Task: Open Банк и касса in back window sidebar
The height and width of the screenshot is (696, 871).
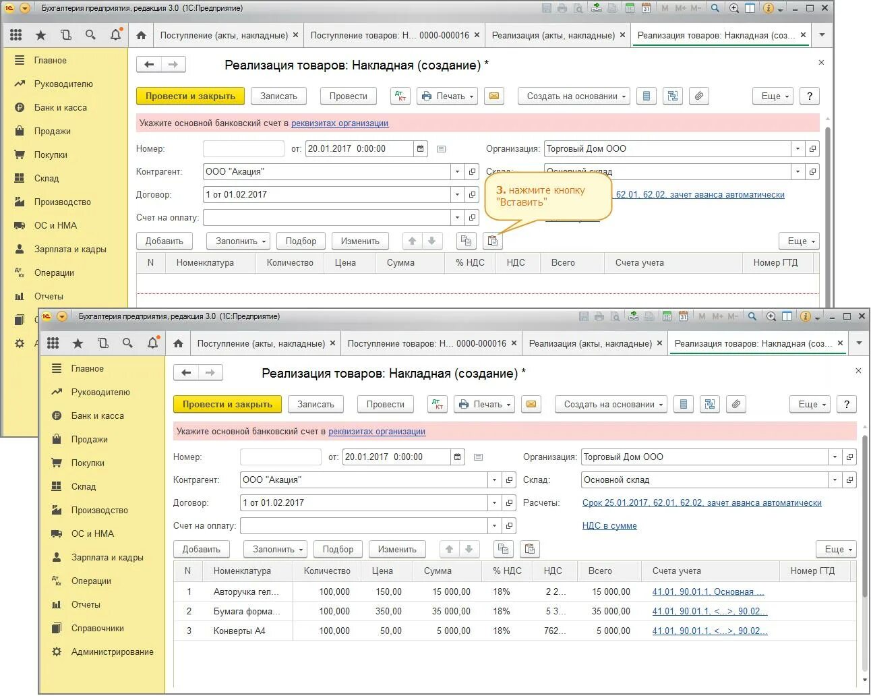Action: (61, 107)
